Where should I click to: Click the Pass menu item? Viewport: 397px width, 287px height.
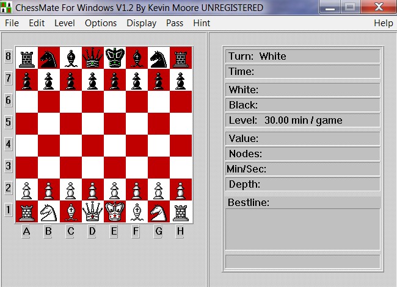[x=175, y=23]
